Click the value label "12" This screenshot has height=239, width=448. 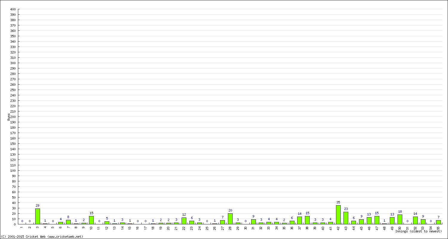(x=184, y=215)
